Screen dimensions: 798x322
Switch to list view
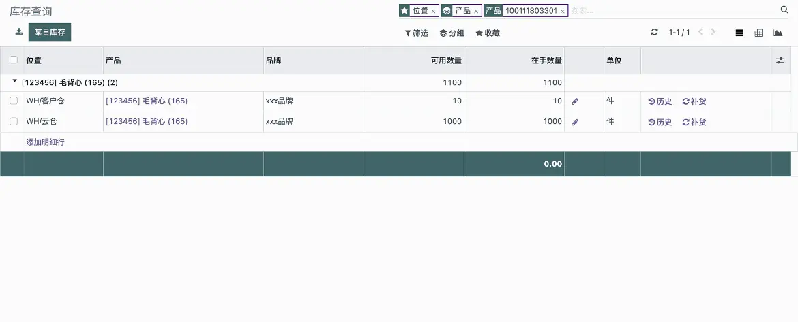(739, 33)
